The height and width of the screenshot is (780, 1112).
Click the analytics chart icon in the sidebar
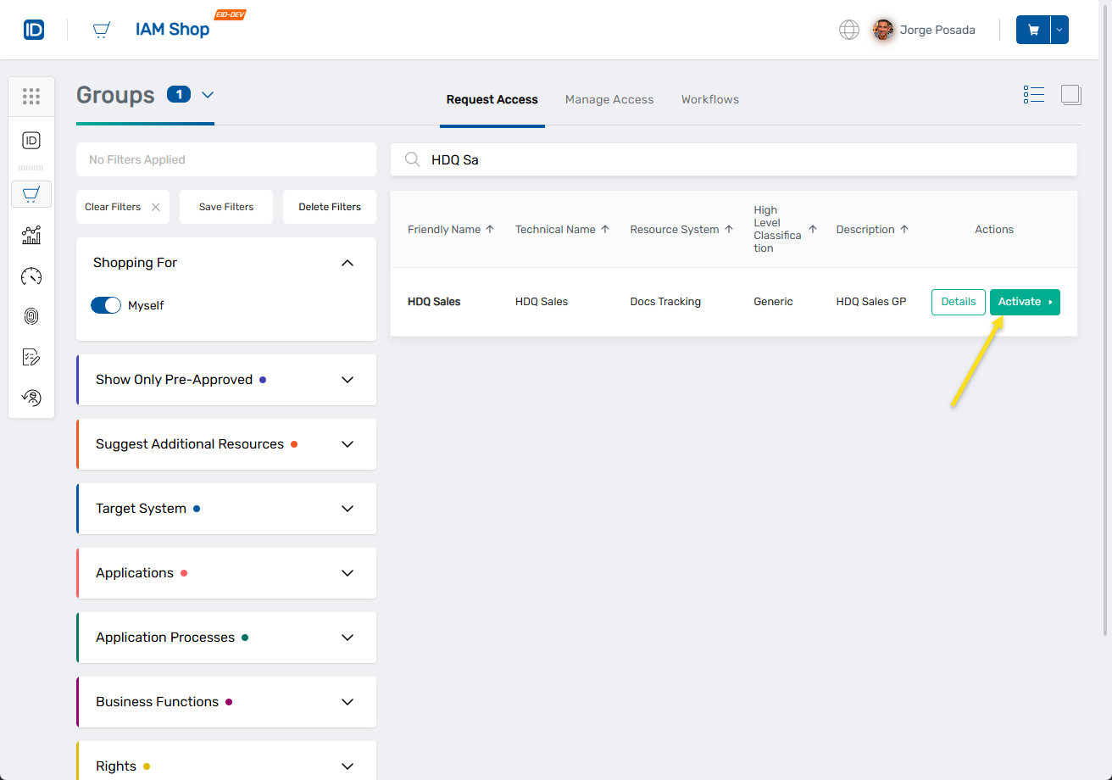(31, 235)
